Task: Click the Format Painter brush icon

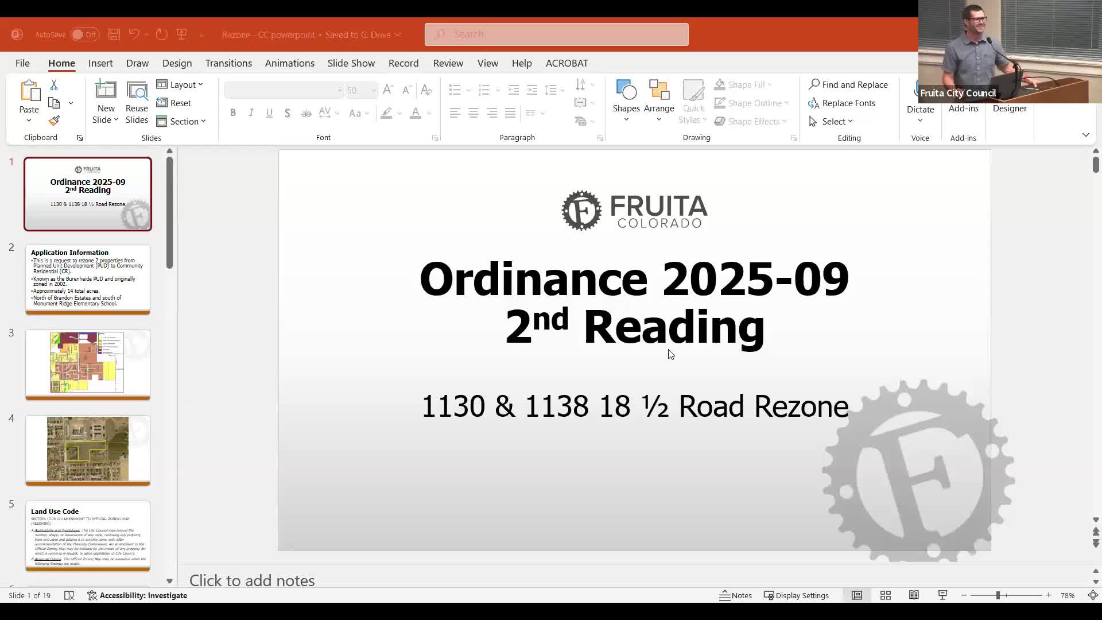Action: [x=54, y=121]
